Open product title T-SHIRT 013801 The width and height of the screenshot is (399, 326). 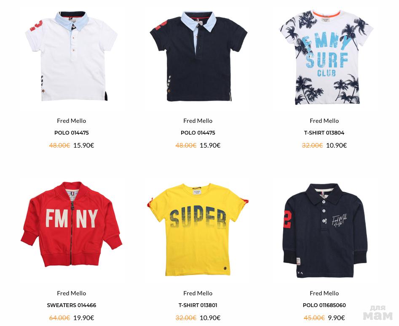(x=198, y=305)
